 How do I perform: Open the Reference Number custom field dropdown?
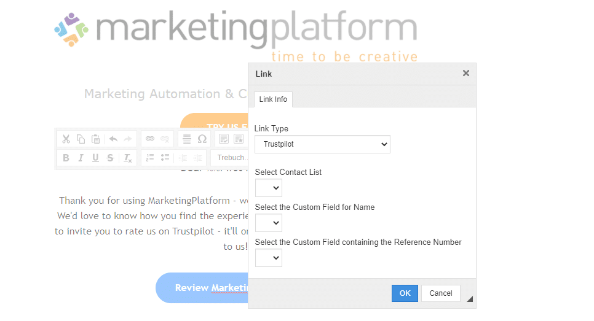[x=269, y=258]
